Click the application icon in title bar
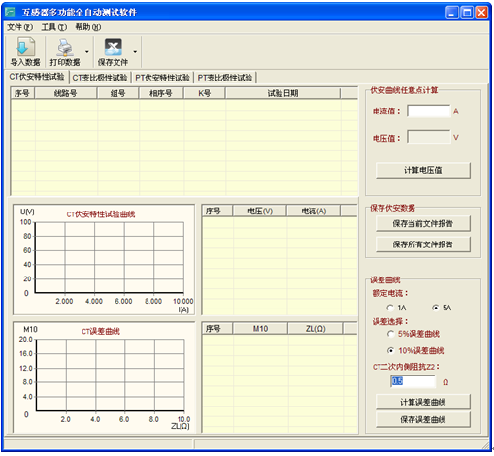Viewport: 494px width, 456px height. (11, 12)
